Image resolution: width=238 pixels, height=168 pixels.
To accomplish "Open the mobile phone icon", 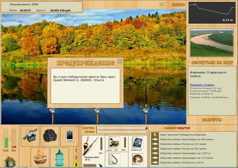I will [70, 136].
